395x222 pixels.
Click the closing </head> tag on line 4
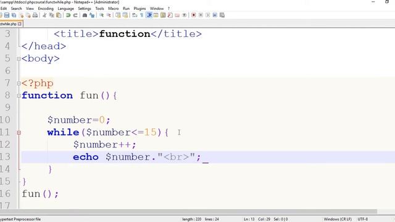pyautogui.click(x=44, y=46)
